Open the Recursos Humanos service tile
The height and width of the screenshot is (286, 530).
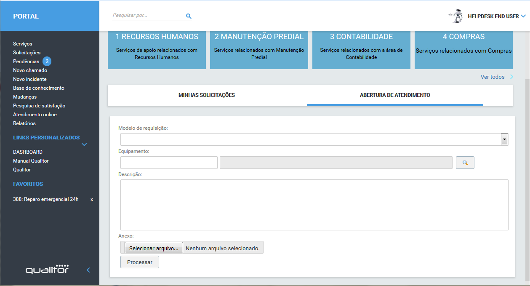pos(157,49)
